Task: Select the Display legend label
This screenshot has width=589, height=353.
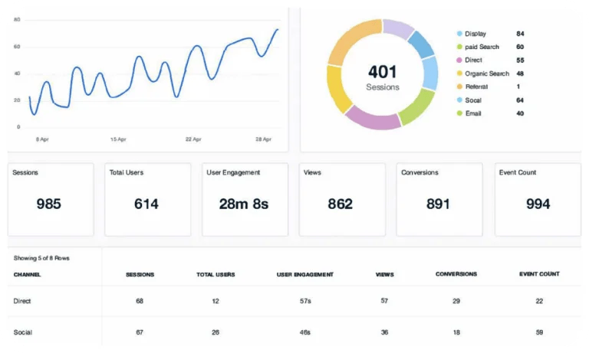Action: point(475,34)
